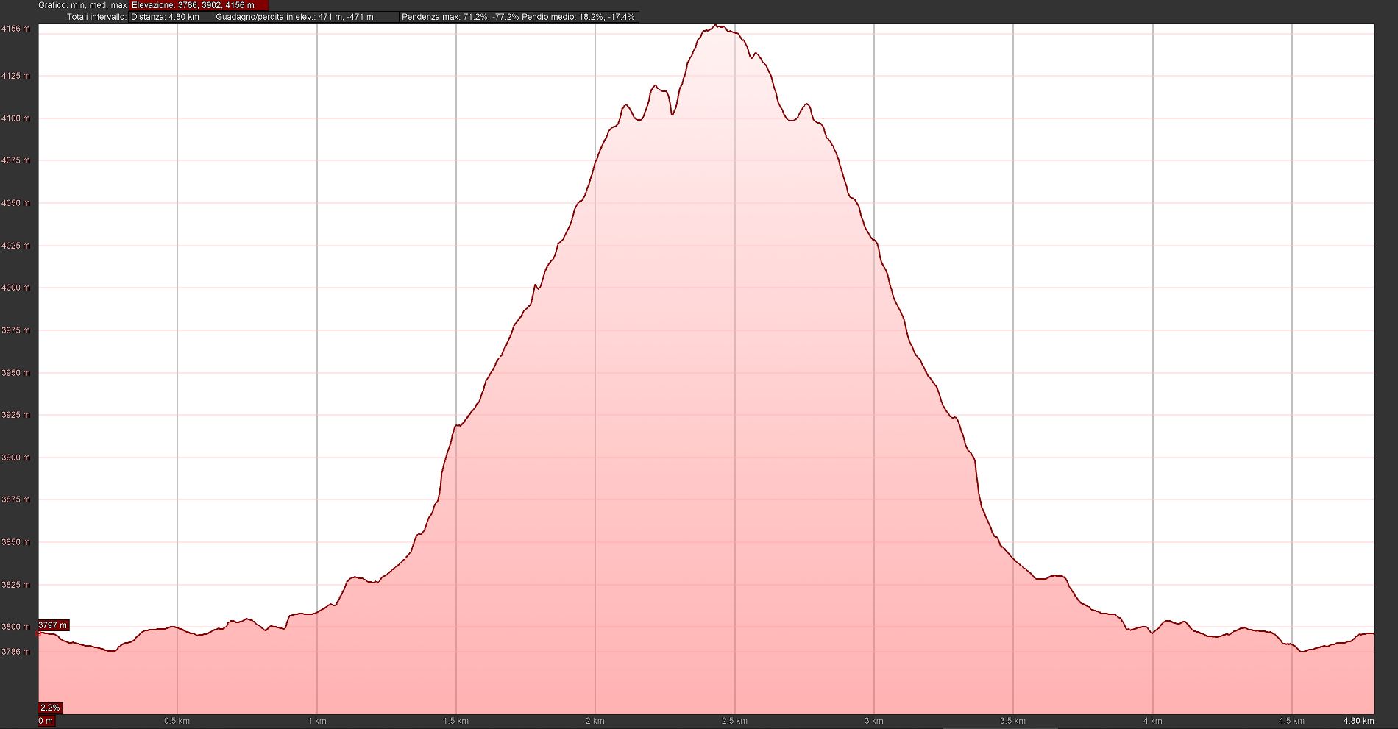This screenshot has height=729, width=1398.
Task: Click the Totali intervallo label
Action: click(96, 17)
